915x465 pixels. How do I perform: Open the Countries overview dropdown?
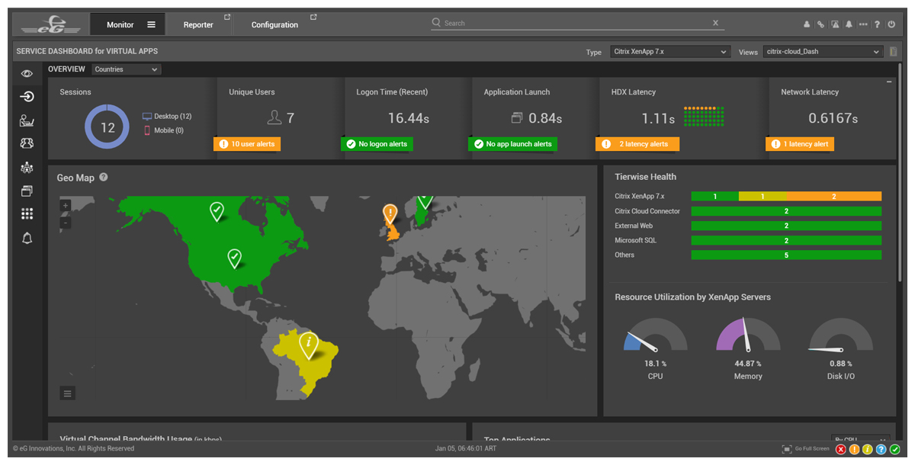click(x=127, y=69)
